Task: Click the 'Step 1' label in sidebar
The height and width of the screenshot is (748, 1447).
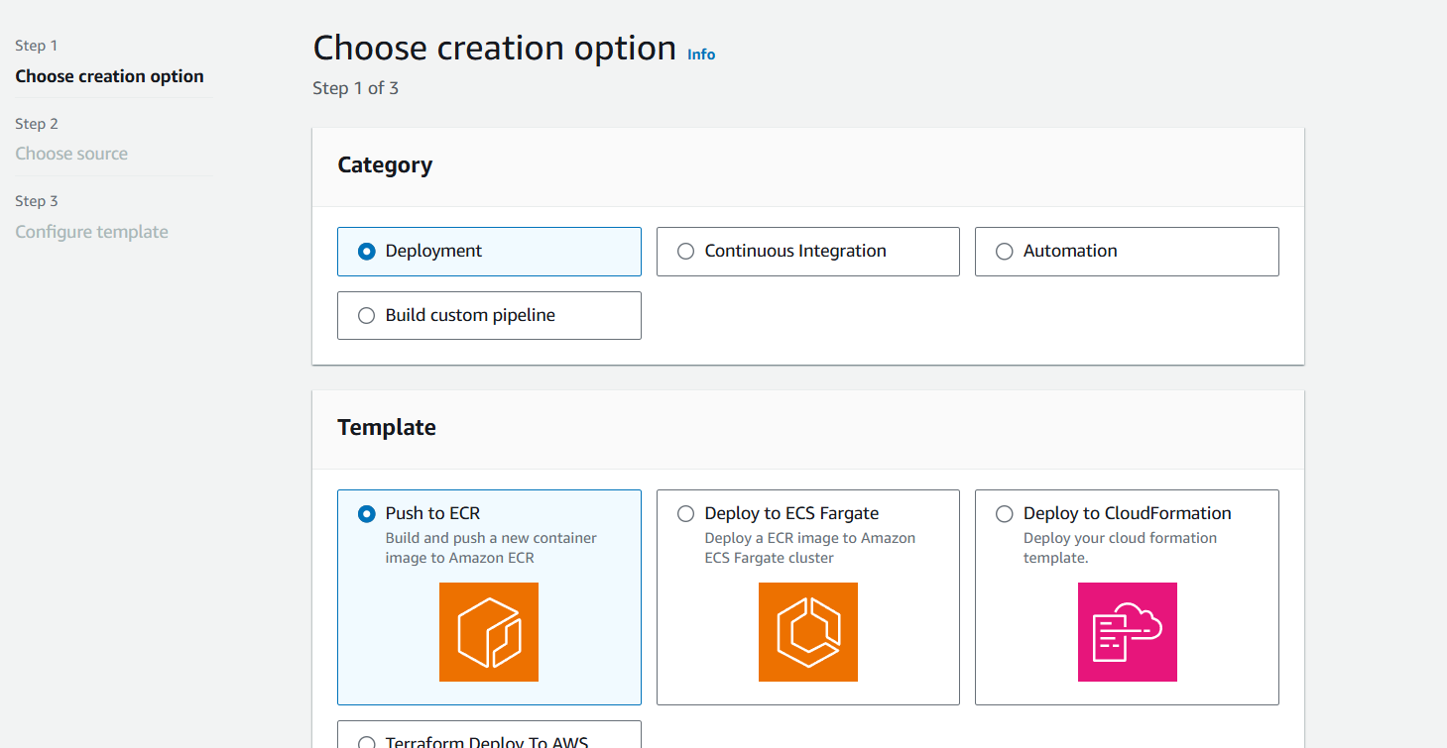Action: tap(37, 46)
